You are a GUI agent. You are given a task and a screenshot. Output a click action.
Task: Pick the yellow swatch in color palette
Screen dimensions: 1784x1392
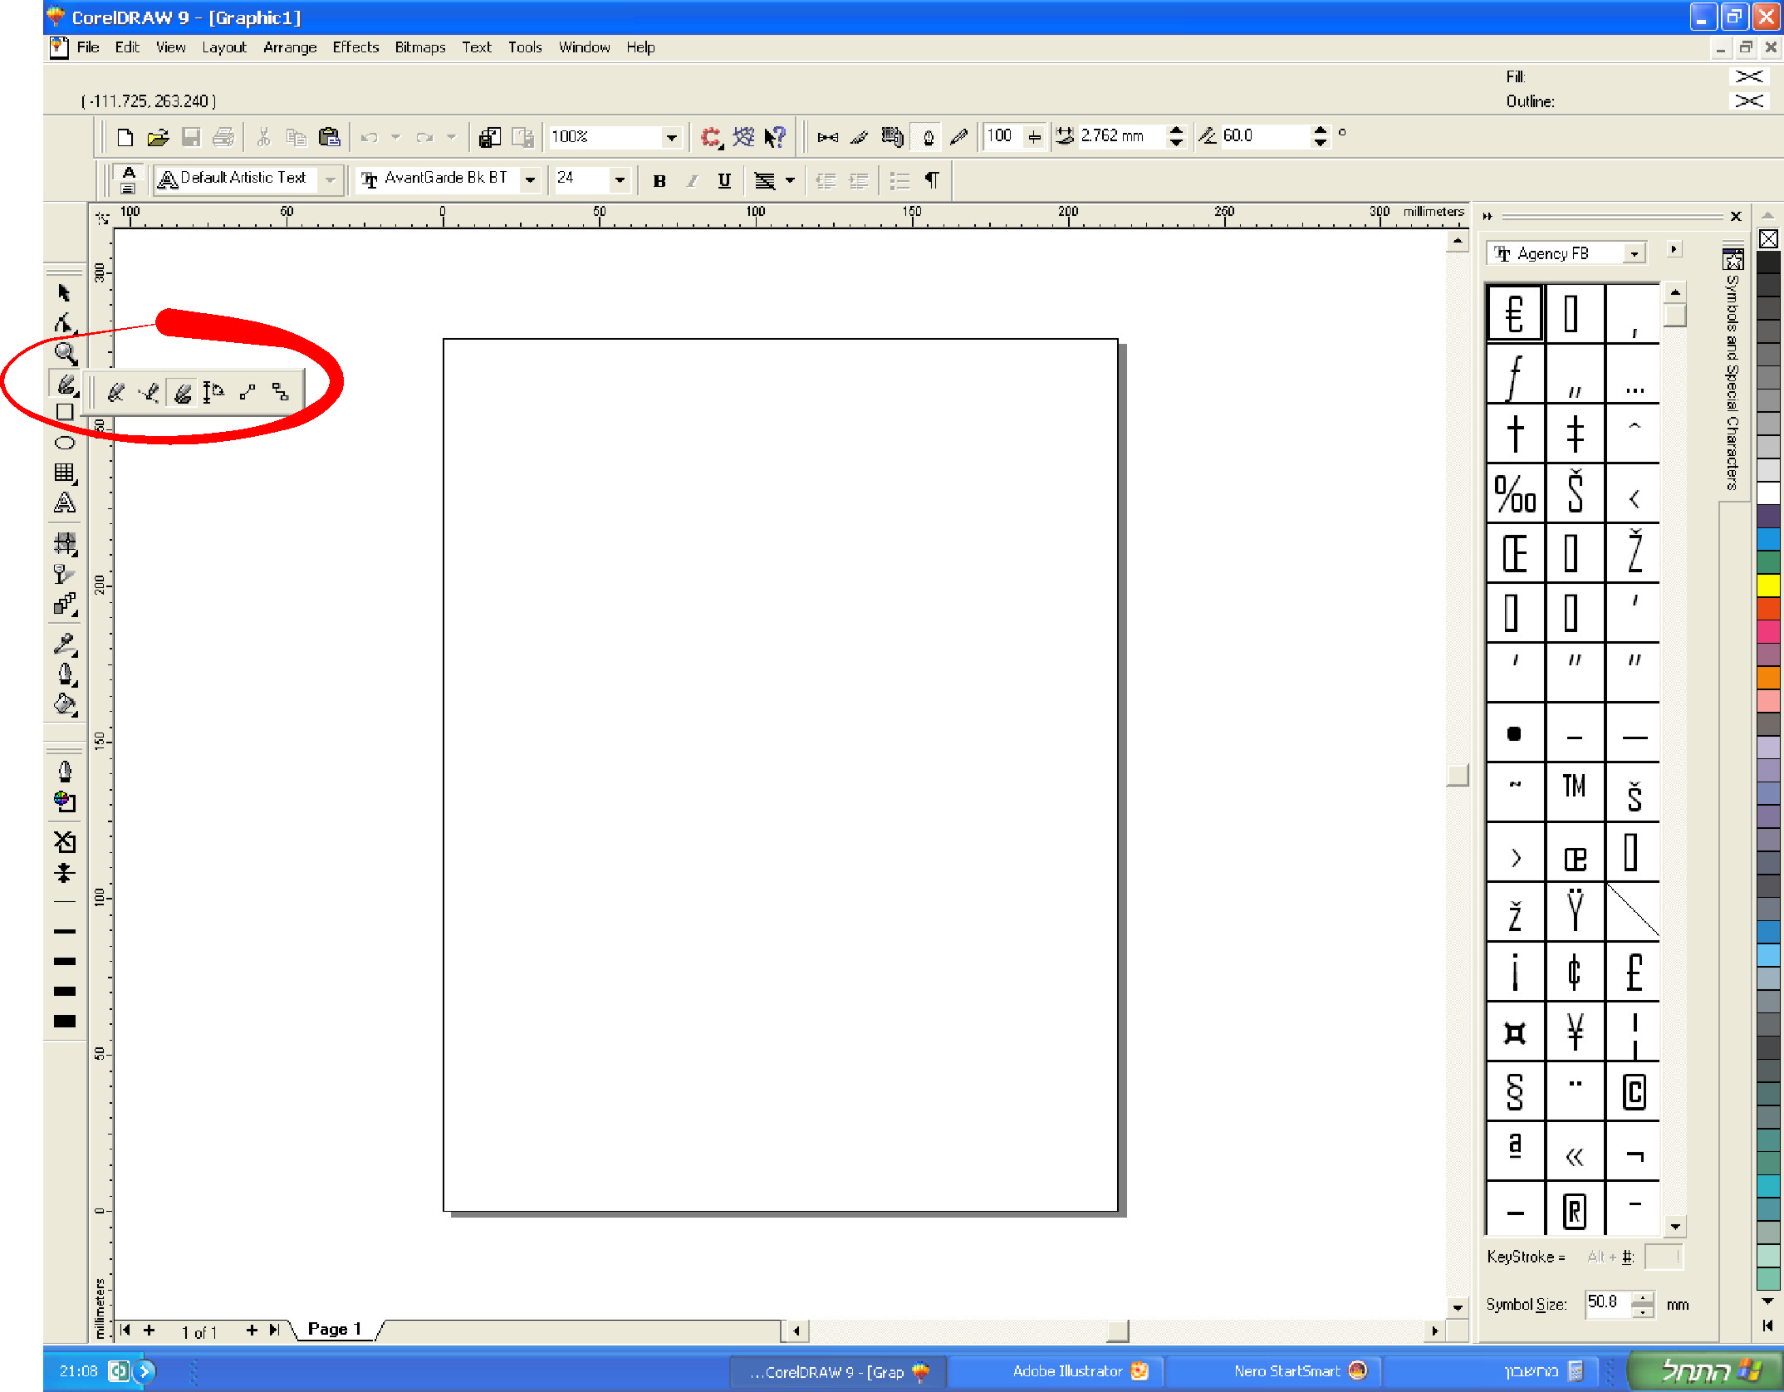[x=1768, y=586]
